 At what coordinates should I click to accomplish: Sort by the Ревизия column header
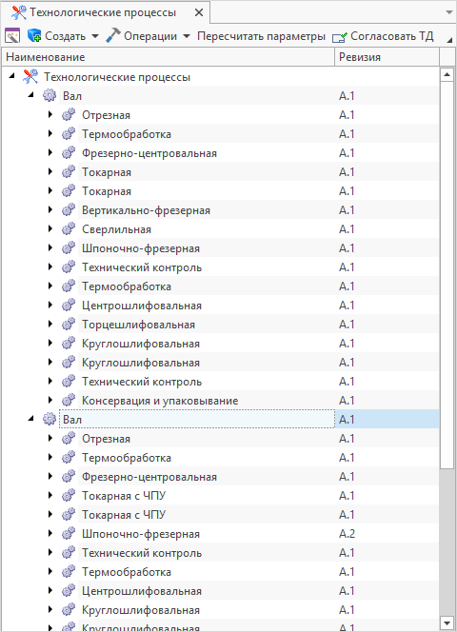coord(387,57)
